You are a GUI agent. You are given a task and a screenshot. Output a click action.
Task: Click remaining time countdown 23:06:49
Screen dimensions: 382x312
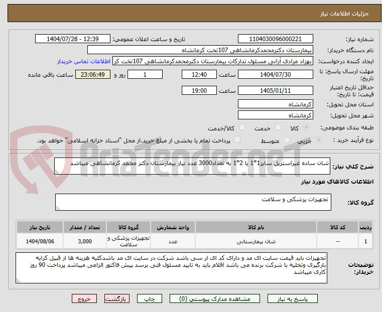[x=93, y=74]
